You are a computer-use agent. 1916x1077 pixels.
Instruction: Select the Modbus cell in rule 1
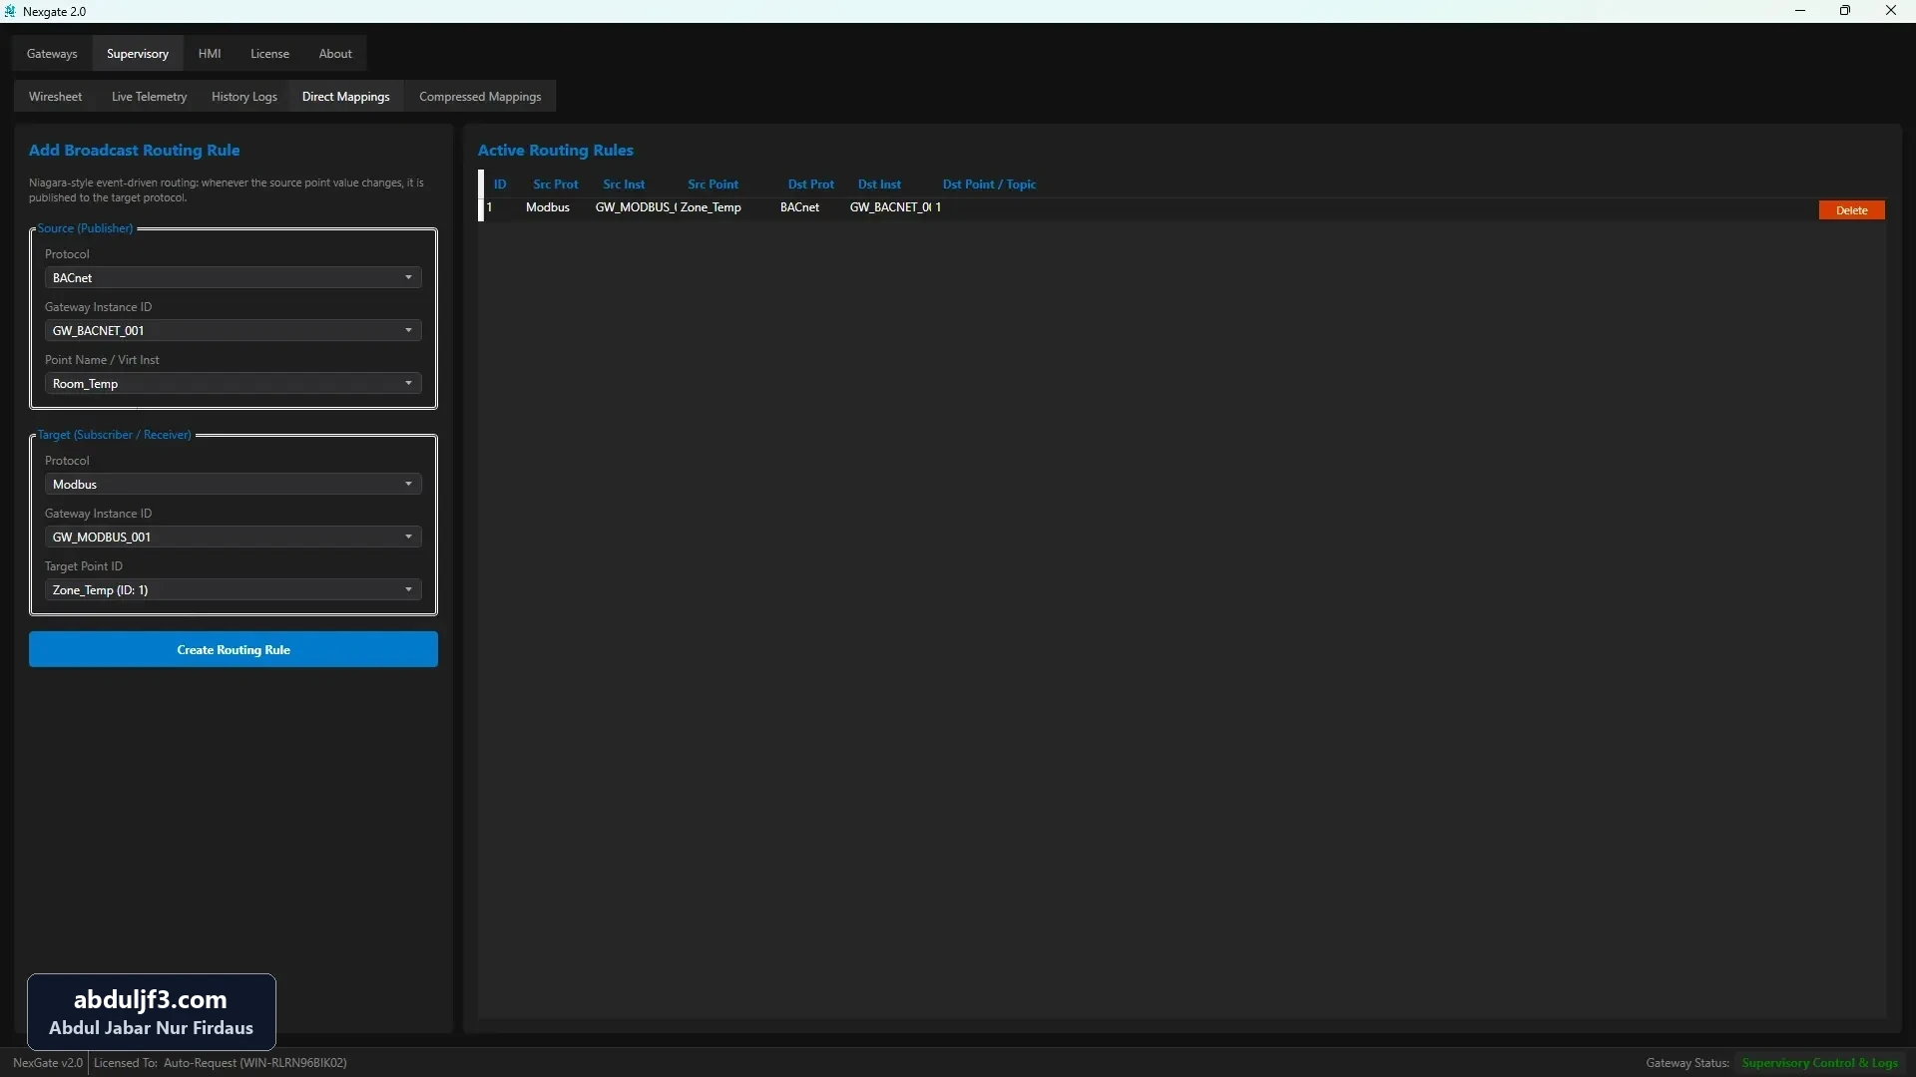pyautogui.click(x=548, y=207)
